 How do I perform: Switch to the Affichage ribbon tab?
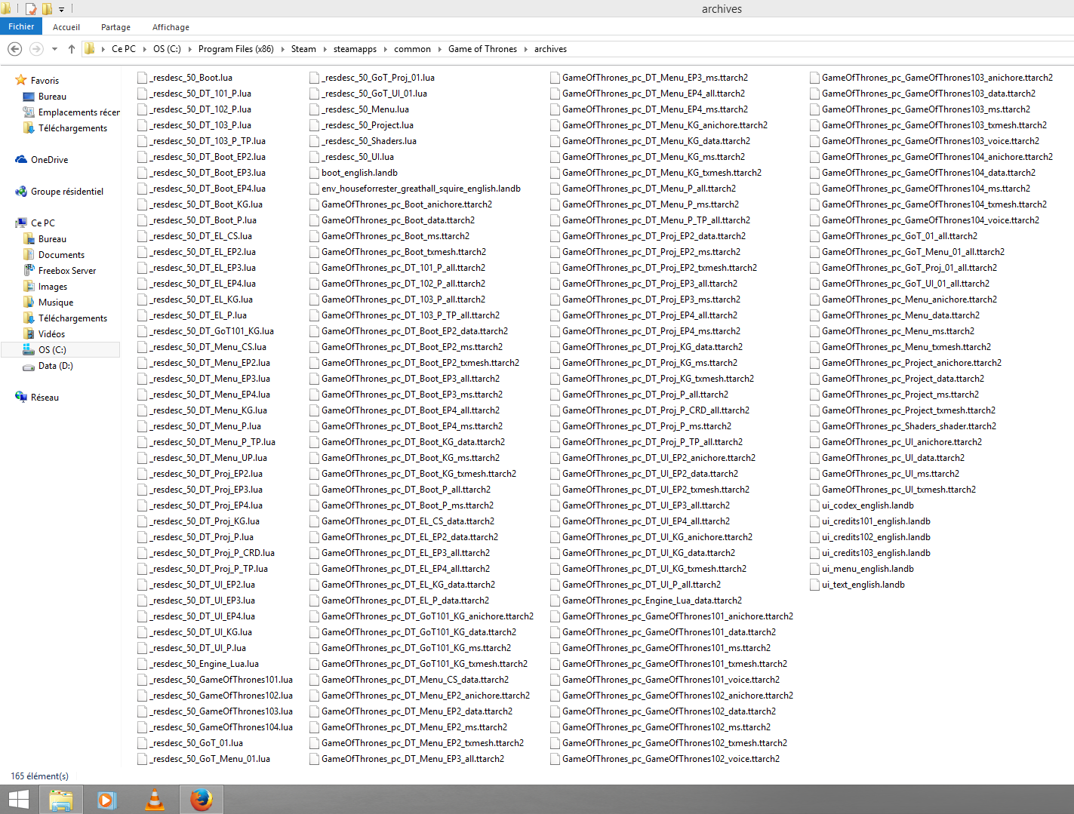(x=171, y=27)
